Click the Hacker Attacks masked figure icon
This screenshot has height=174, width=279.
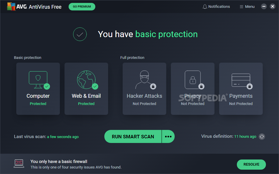(144, 79)
